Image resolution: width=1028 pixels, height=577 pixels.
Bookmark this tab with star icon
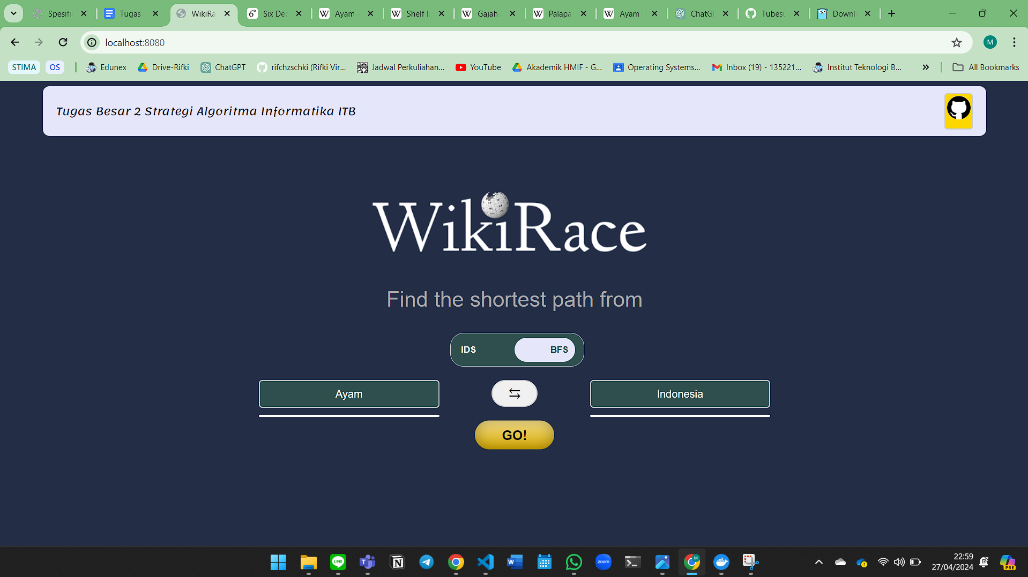(957, 42)
